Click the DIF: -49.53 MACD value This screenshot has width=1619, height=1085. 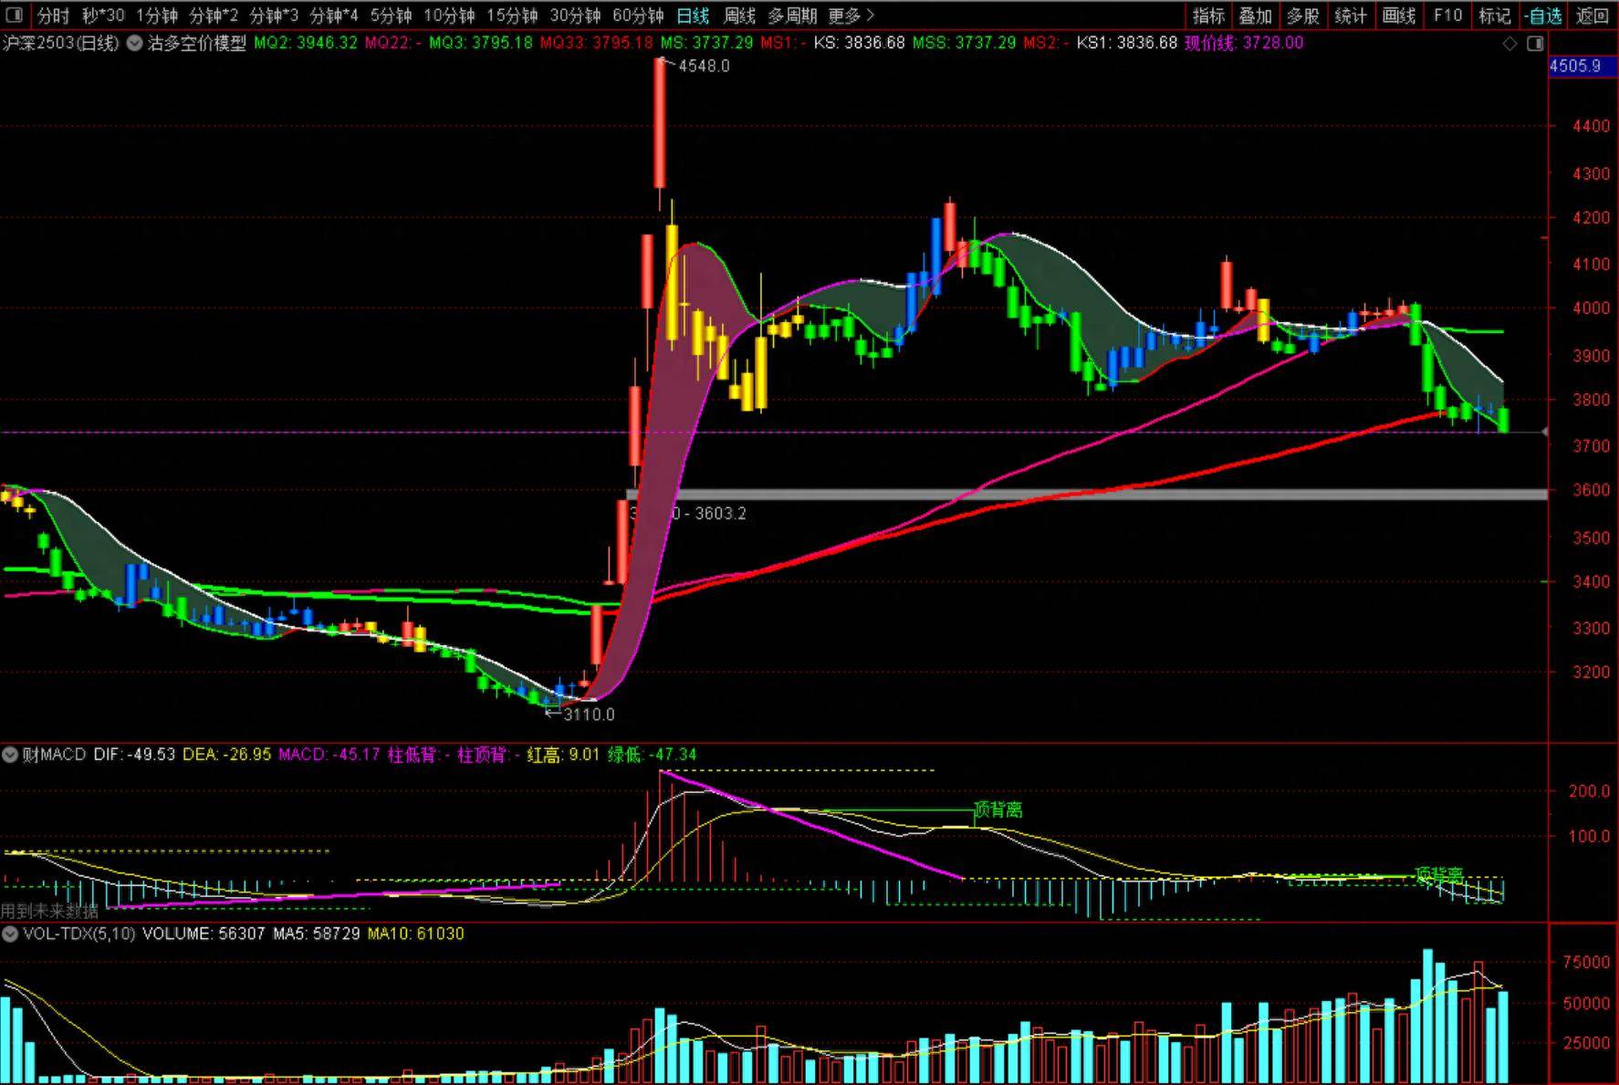pos(134,755)
